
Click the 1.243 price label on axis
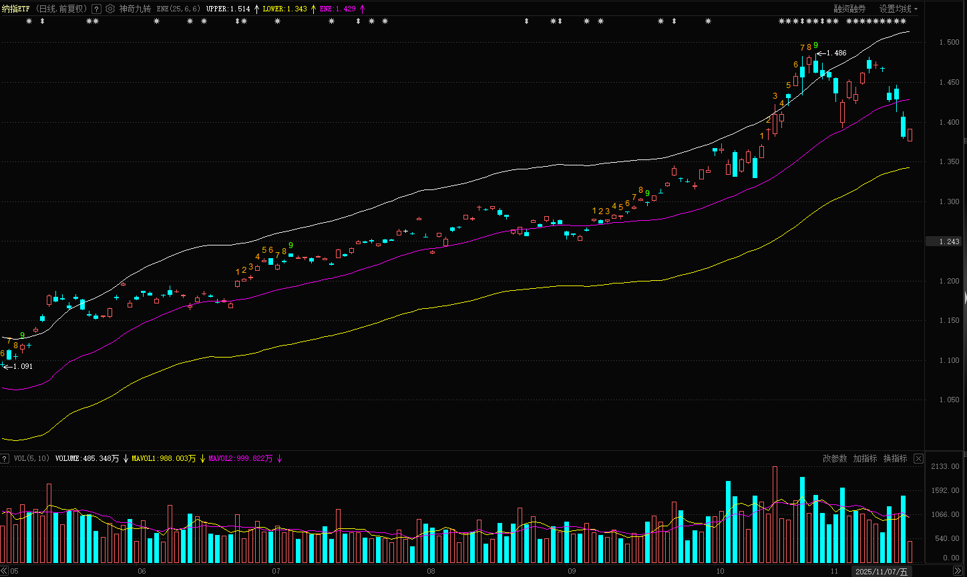click(943, 241)
